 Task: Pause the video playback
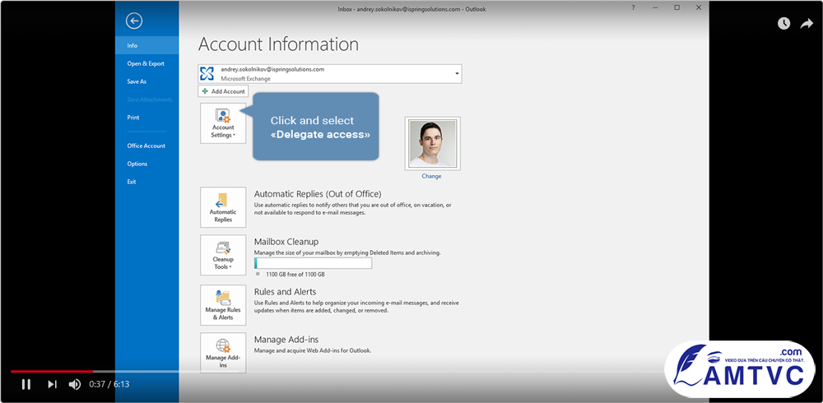[x=26, y=384]
